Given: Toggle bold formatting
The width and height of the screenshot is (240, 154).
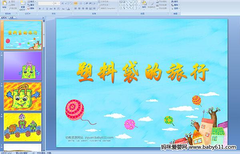Looking at the screenshot, I should (40, 9).
